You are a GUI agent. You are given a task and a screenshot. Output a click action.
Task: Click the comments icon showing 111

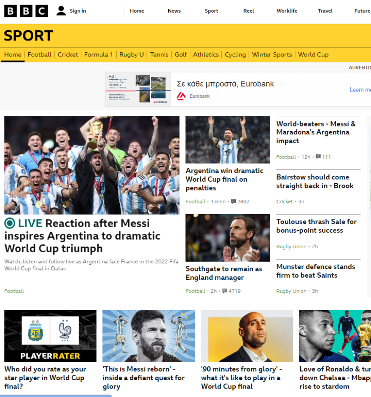[x=318, y=156]
